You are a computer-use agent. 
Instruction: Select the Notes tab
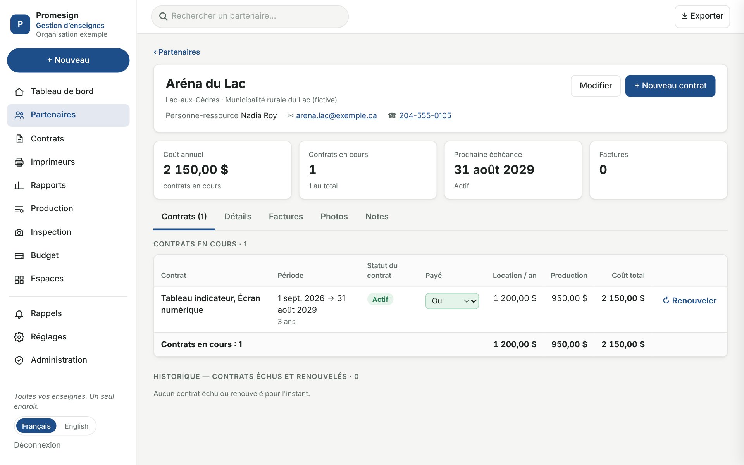[377, 217]
